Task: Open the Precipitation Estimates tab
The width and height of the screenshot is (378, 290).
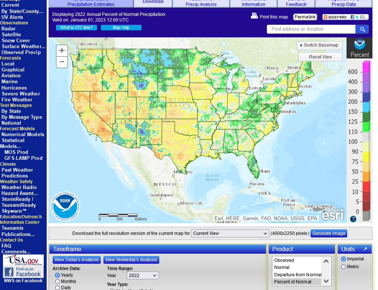Action: pos(91,3)
